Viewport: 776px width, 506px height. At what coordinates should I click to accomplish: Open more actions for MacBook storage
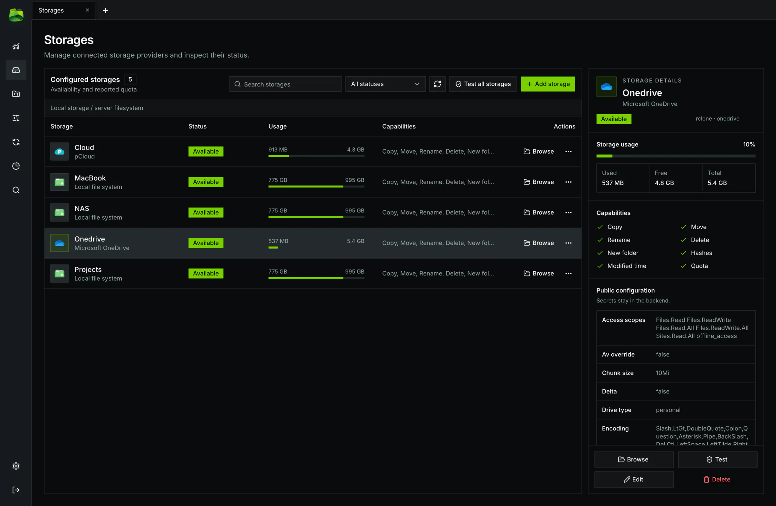click(568, 182)
